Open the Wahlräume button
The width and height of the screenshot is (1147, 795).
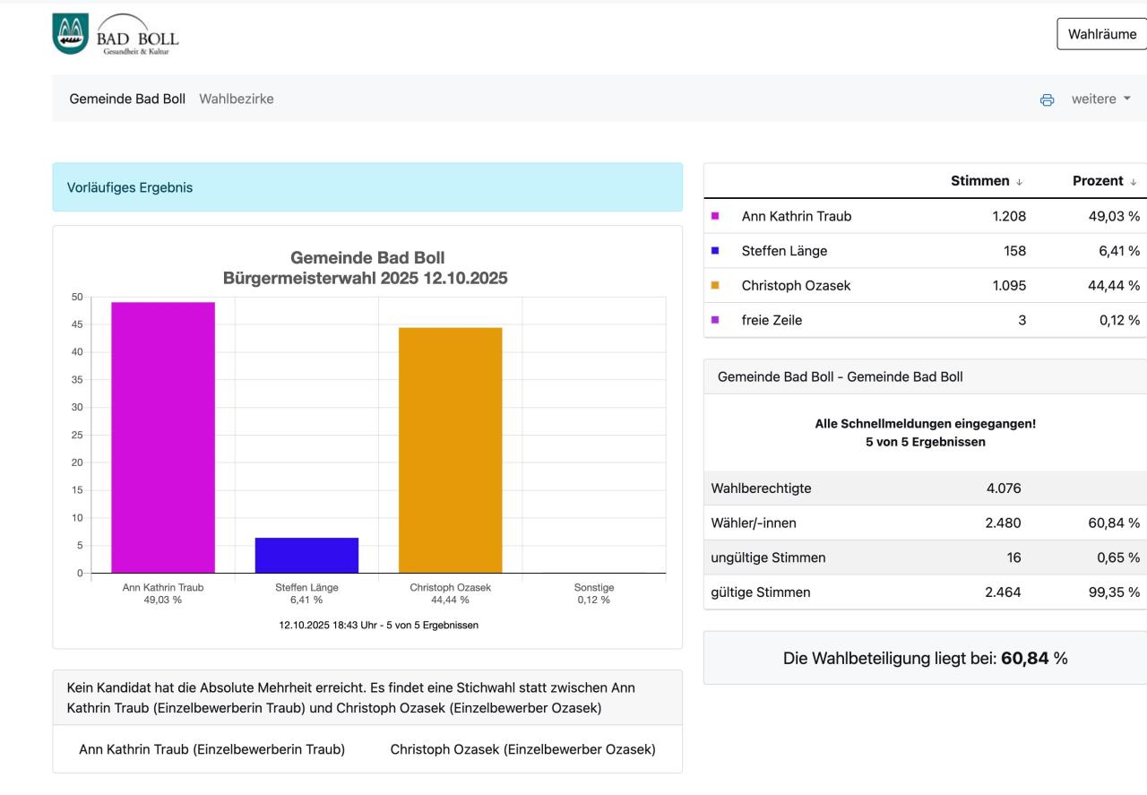(x=1101, y=34)
